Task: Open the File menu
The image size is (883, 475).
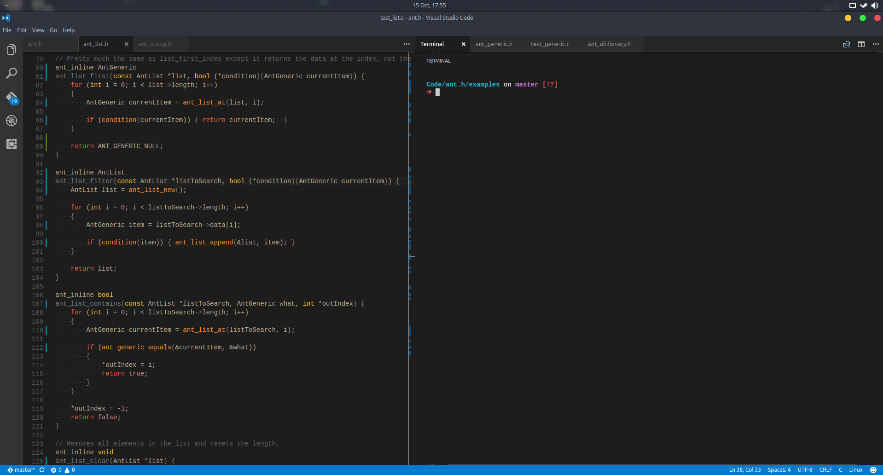Action: [x=7, y=30]
